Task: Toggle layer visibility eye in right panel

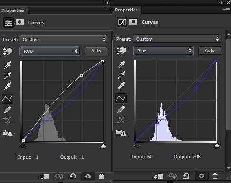Action: click(202, 176)
